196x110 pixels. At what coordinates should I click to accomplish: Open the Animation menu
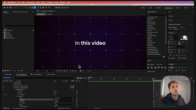pyautogui.click(x=50, y=2)
